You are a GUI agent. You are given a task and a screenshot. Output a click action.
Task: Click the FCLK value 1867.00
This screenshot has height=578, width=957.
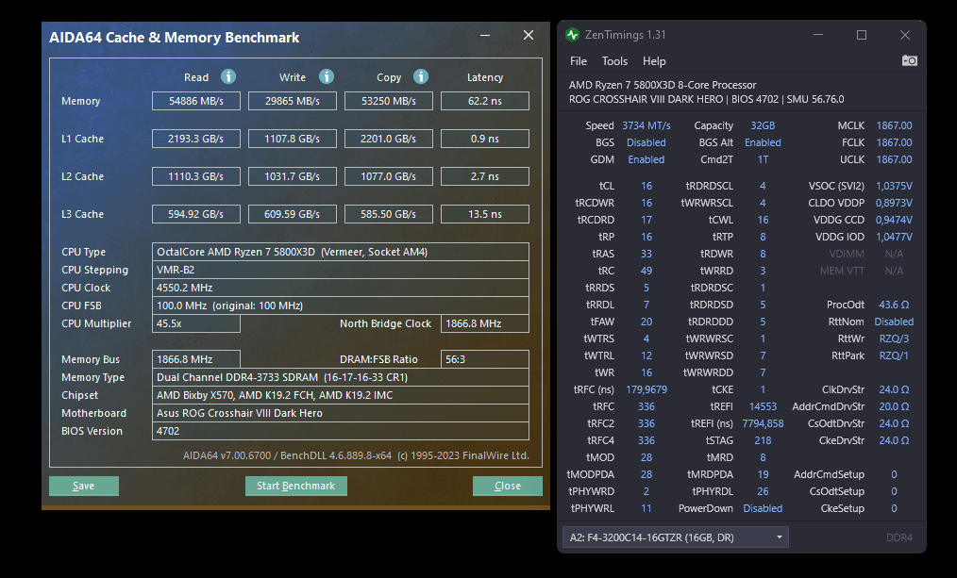894,142
